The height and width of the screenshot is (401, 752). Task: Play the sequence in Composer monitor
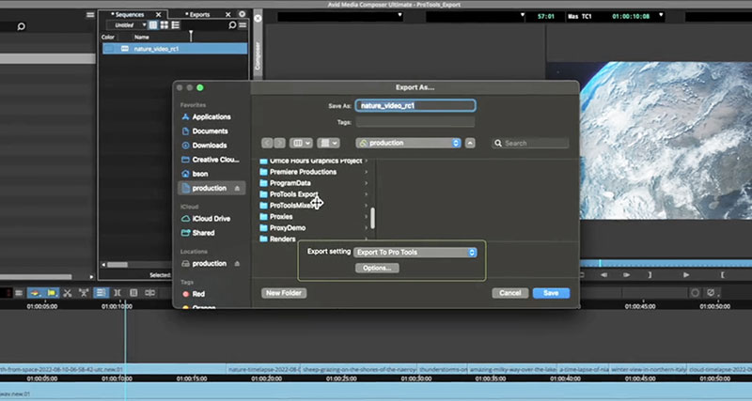click(686, 275)
